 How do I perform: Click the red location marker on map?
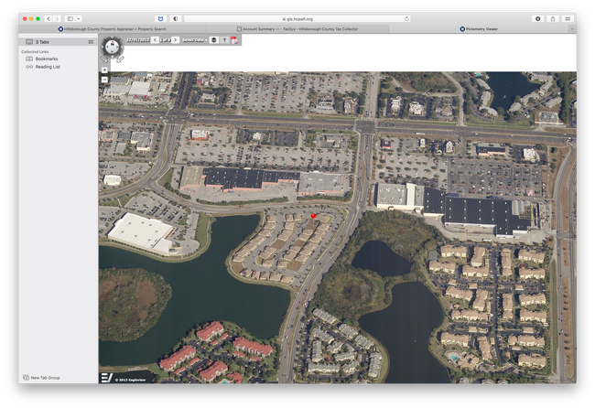313,216
